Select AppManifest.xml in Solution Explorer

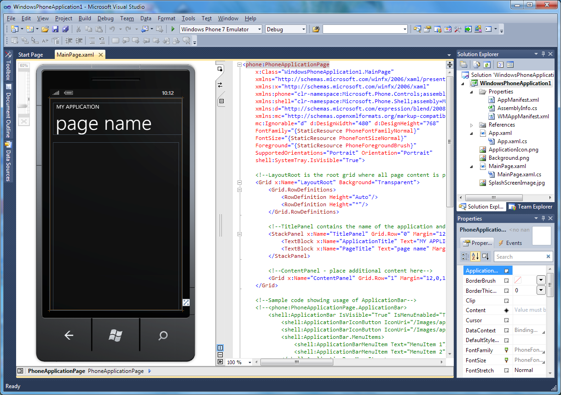point(518,100)
